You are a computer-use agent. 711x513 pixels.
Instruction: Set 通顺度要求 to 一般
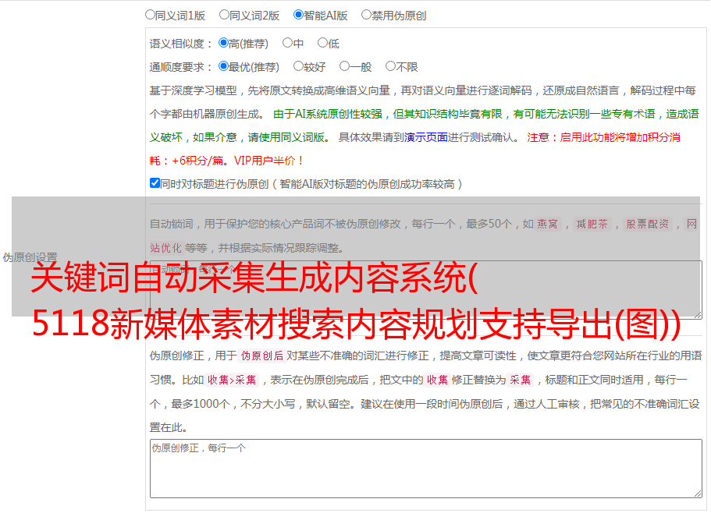tap(345, 66)
